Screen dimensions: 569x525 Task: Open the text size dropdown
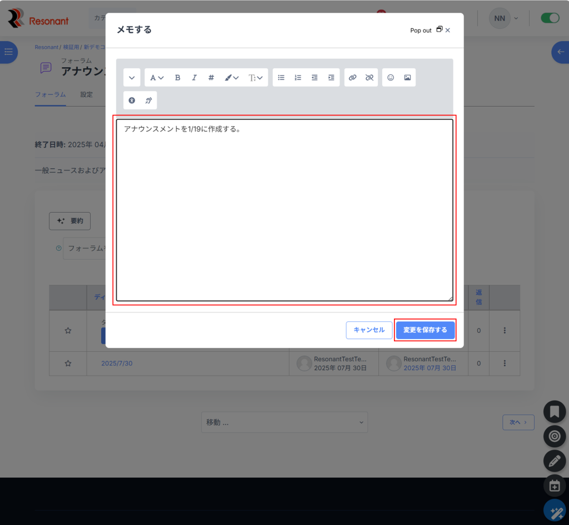[256, 78]
